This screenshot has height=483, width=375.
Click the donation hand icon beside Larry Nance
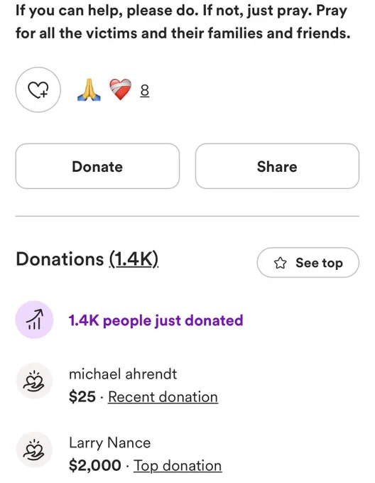pos(34,450)
